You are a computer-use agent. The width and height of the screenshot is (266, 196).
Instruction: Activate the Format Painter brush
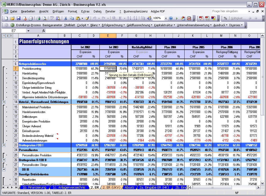[x=87, y=18]
